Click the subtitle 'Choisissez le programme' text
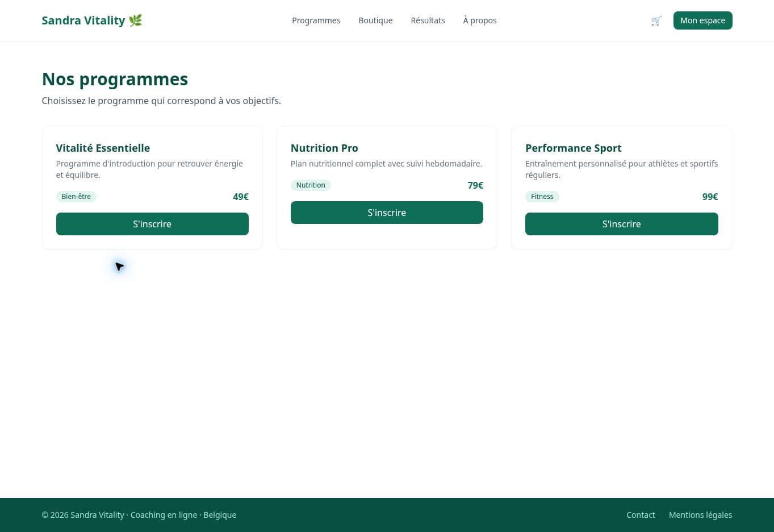This screenshot has height=532, width=774. 161,101
